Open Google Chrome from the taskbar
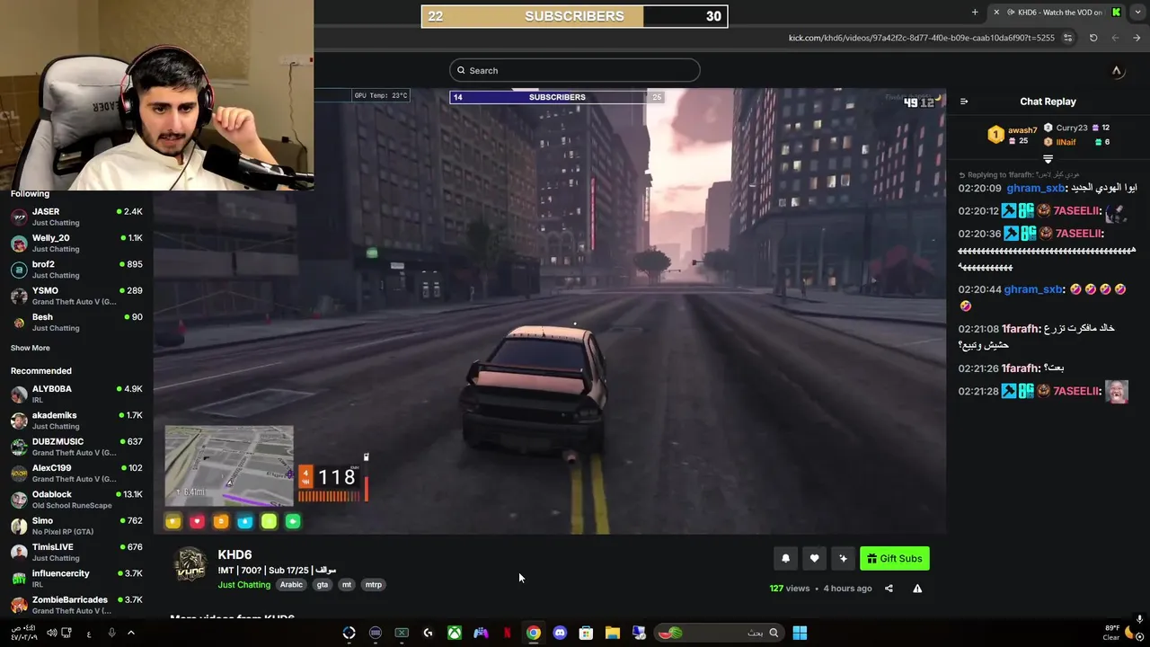The height and width of the screenshot is (647, 1150). point(534,633)
